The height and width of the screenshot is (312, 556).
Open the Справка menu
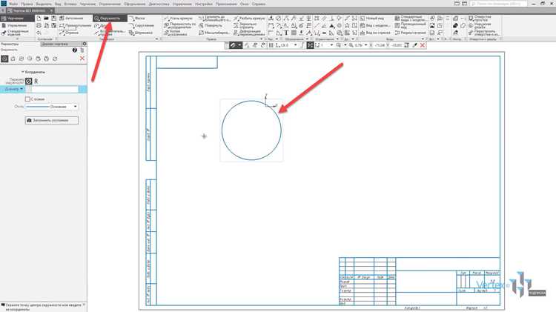(x=259, y=4)
